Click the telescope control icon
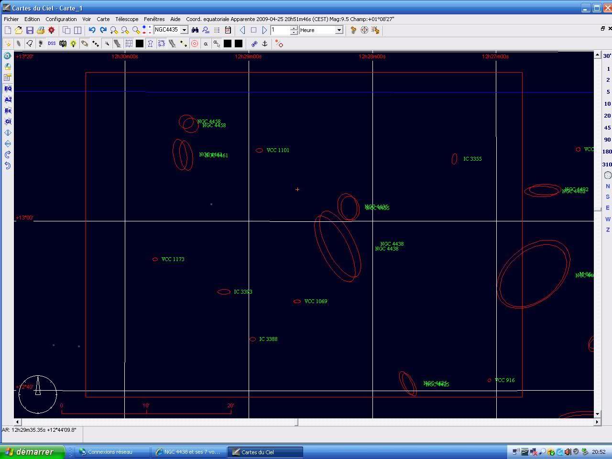The height and width of the screenshot is (459, 612). pos(353,30)
